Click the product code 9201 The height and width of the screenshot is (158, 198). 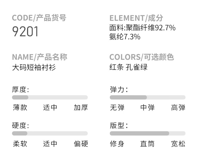25,31
